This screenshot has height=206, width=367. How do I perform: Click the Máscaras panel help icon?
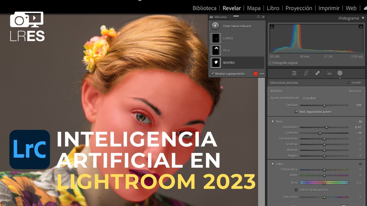pyautogui.click(x=258, y=17)
